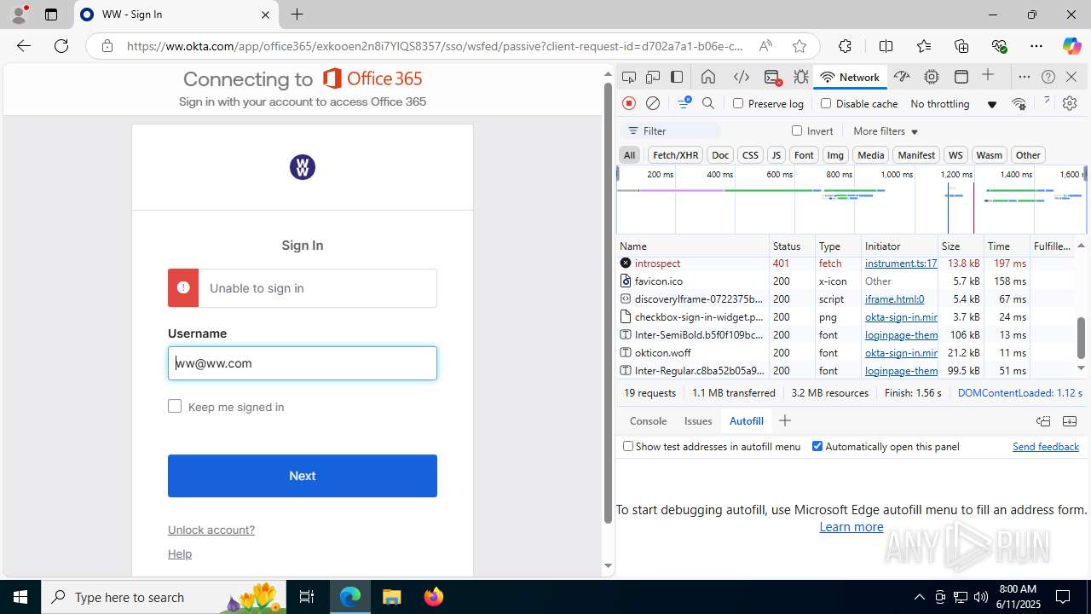Stop recording the network log
Viewport: 1091px width, 614px height.
coord(629,103)
